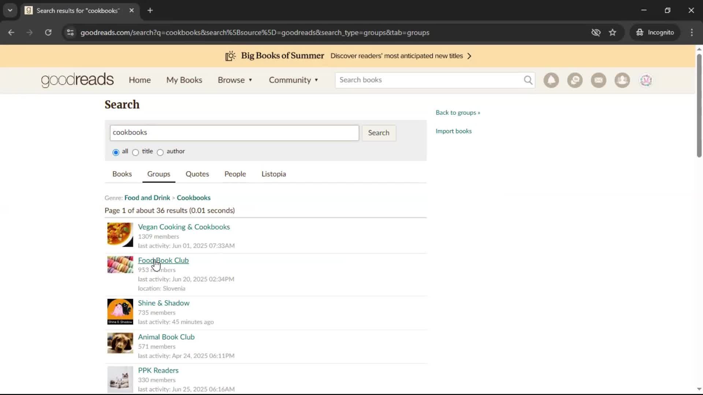Open the Shine & Shadow group
The height and width of the screenshot is (395, 703).
coord(164,303)
